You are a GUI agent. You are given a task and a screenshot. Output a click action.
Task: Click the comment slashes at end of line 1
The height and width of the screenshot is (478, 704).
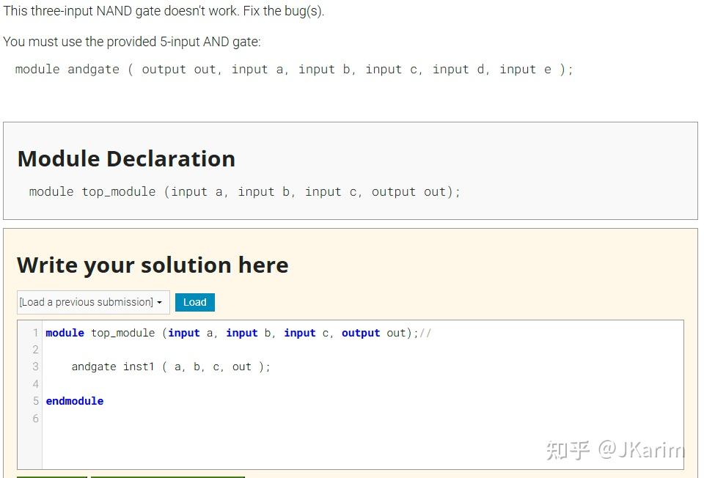click(425, 332)
